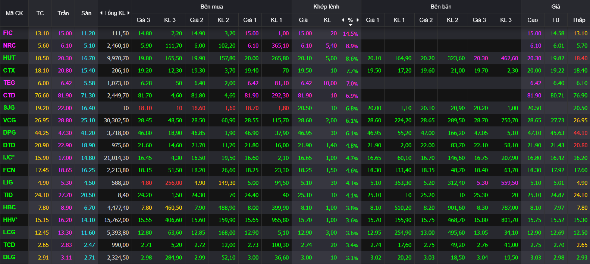590x264 pixels.
Task: Click KL 3 header under Bên bán
Action: 506,20
